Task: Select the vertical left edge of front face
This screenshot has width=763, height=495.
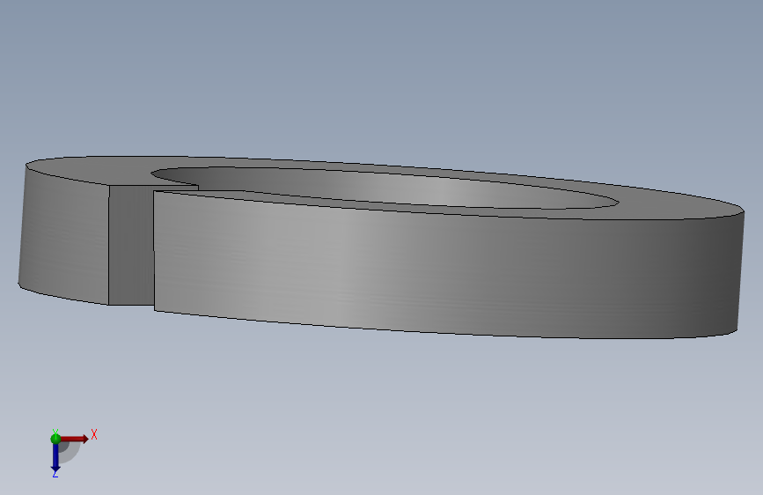Action: coord(154,251)
